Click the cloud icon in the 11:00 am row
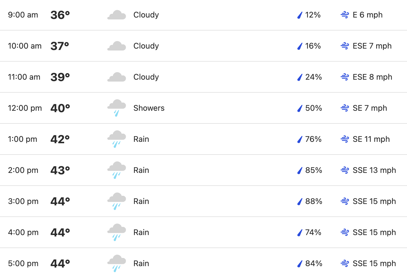Screen dimensions: 407x278 pyautogui.click(x=116, y=77)
